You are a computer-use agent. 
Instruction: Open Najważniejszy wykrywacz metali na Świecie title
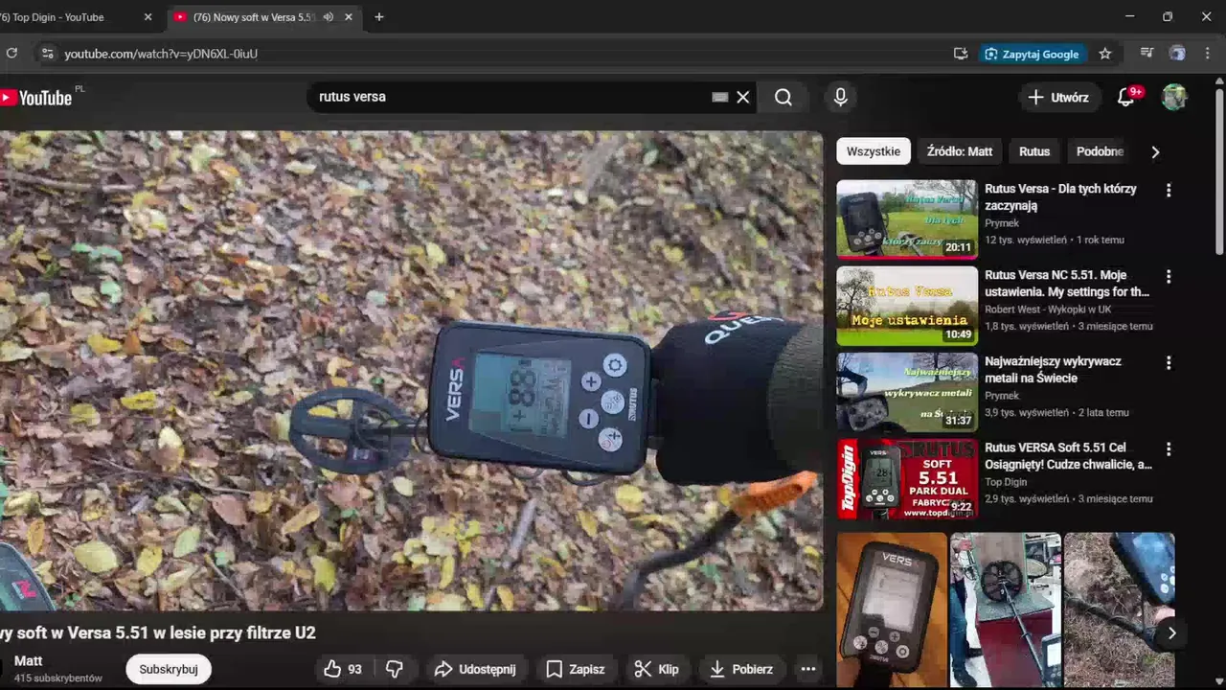1053,370
